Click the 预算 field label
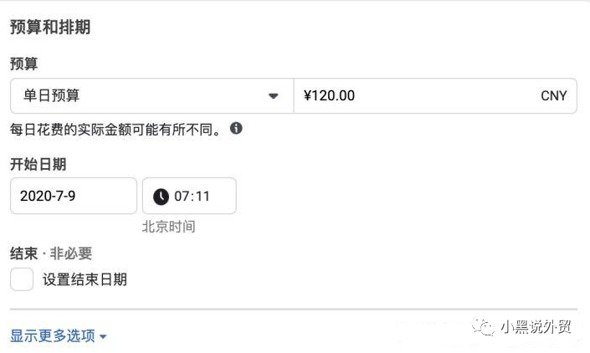Screen dimensions: 590x353 pyautogui.click(x=23, y=64)
